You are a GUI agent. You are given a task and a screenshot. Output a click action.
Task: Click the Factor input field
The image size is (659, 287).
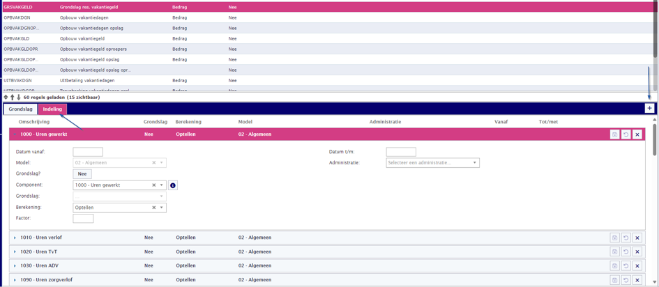pos(83,219)
